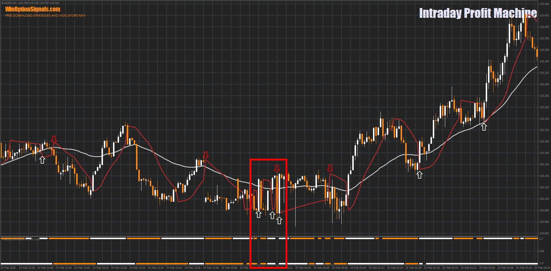
Task: Click the leftmost red down arrow signal
Action: click(54, 140)
